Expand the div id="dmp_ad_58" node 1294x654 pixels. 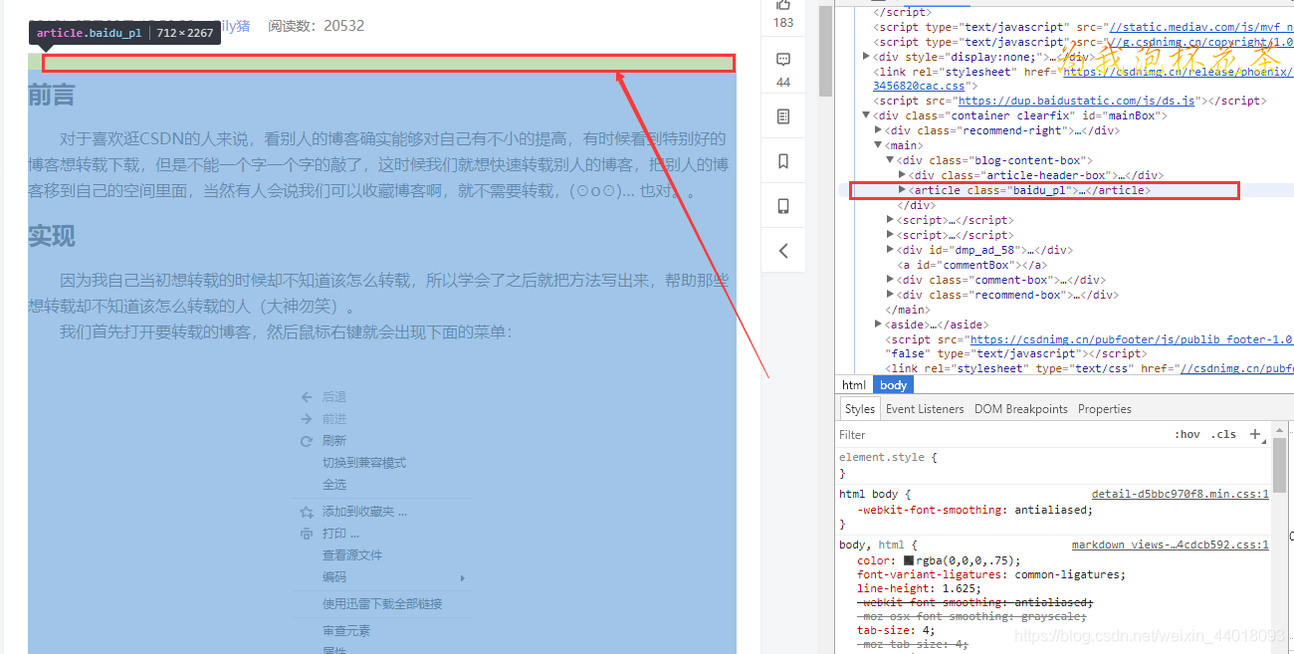coord(890,250)
